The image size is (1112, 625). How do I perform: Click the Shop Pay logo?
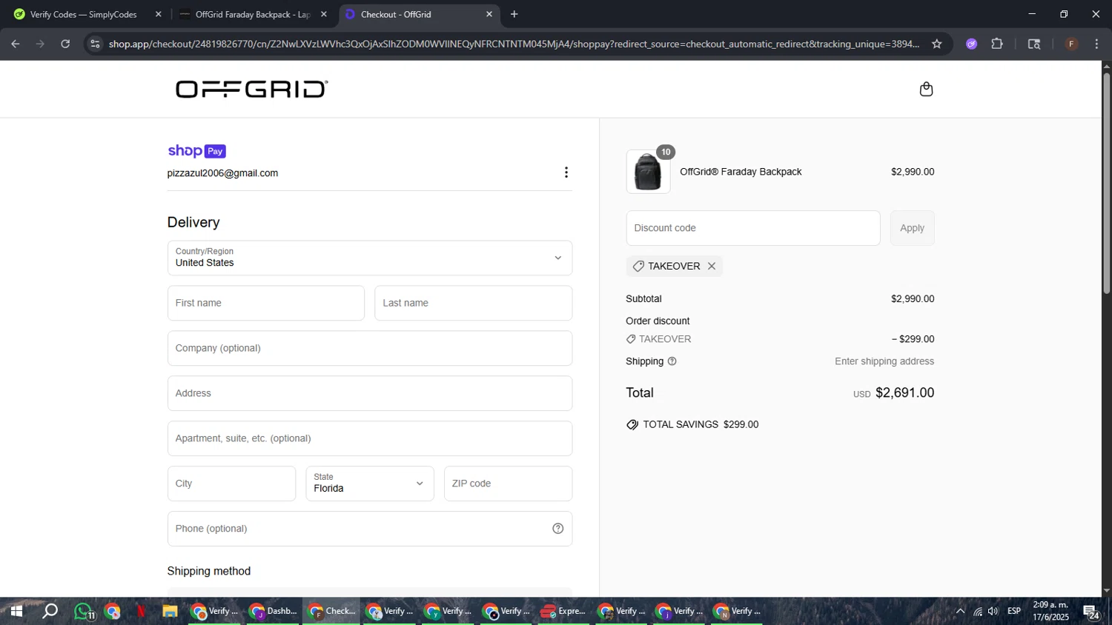[x=196, y=151]
